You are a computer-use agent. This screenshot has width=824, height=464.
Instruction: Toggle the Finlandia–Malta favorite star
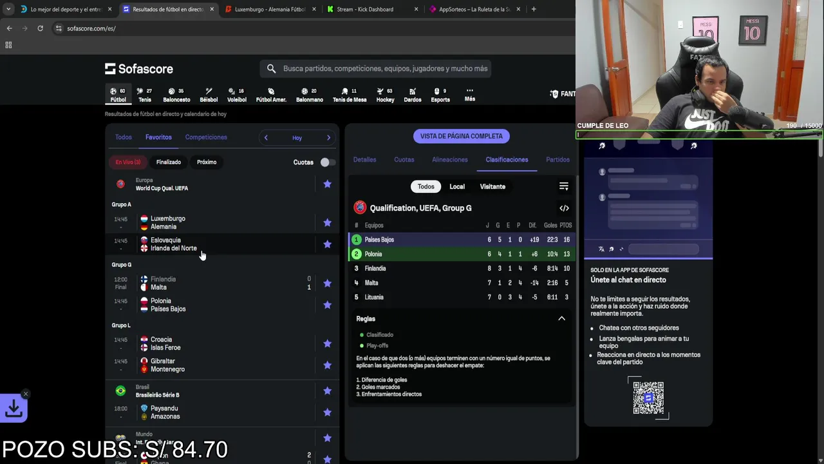327,283
